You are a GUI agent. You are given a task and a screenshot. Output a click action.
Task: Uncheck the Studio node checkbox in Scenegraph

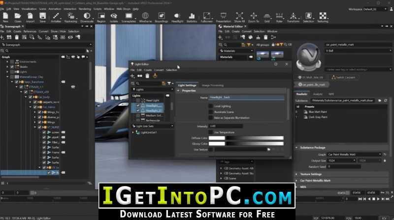click(x=12, y=67)
